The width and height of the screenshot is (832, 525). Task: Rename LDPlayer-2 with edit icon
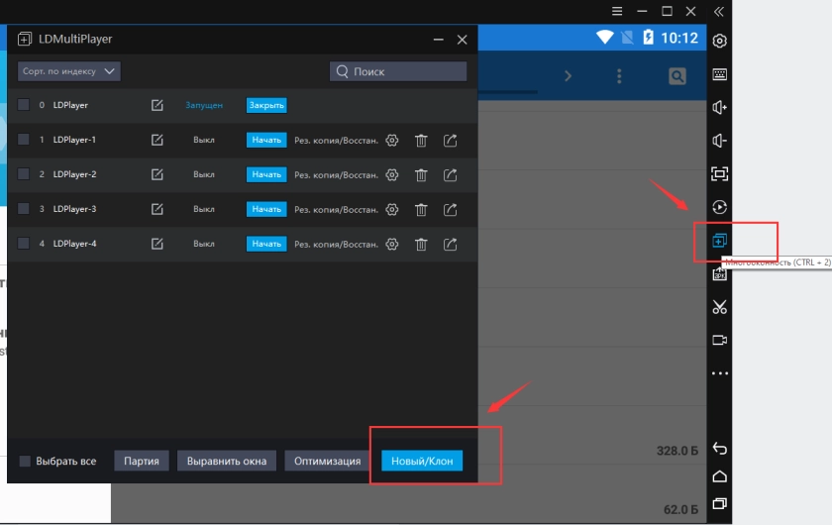157,174
